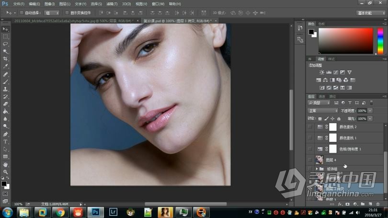The height and width of the screenshot is (218, 388).
Task: Open the layer filter type dropdown
Action: point(319,103)
